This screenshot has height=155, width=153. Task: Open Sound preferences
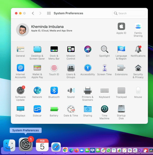coord(71,92)
